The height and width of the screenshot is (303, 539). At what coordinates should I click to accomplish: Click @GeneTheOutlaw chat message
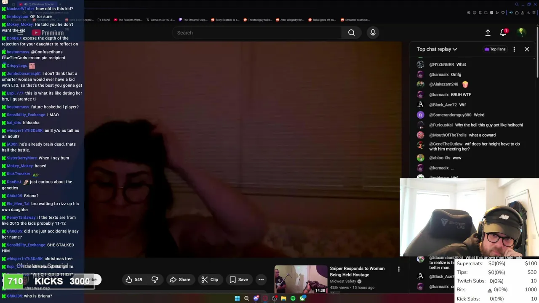(474, 146)
